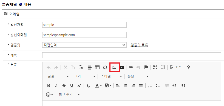224x106 pixels.
Task: Click the 소스 source button
Action: pos(175,67)
